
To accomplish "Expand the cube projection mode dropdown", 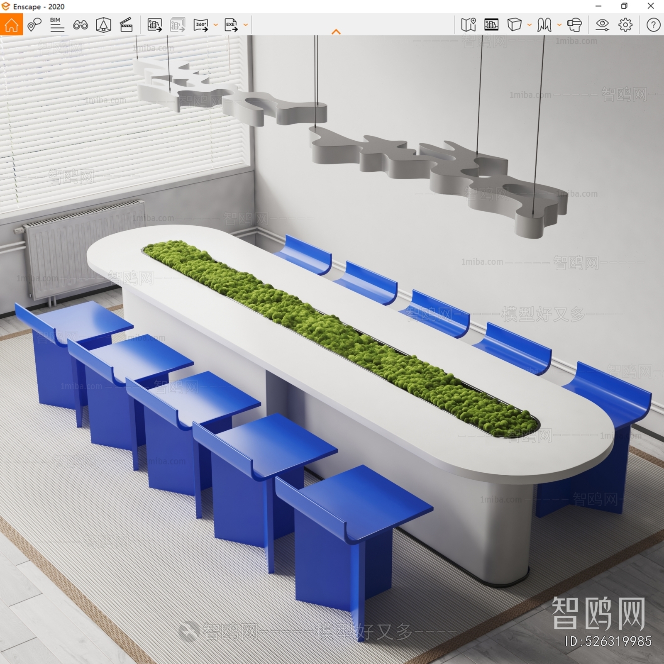I will [530, 25].
